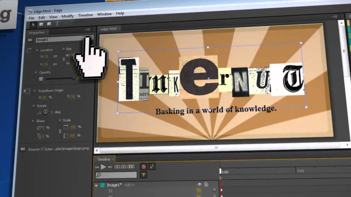Add keyframe diamond for Transform Origin
351x197 pixels.
click(x=35, y=91)
